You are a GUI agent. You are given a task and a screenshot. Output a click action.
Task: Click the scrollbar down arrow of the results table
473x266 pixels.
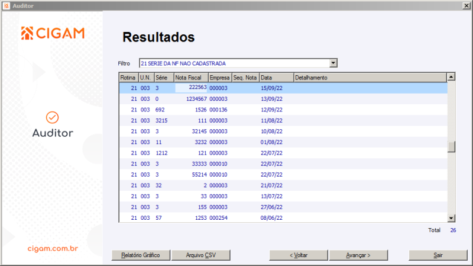[x=451, y=218]
